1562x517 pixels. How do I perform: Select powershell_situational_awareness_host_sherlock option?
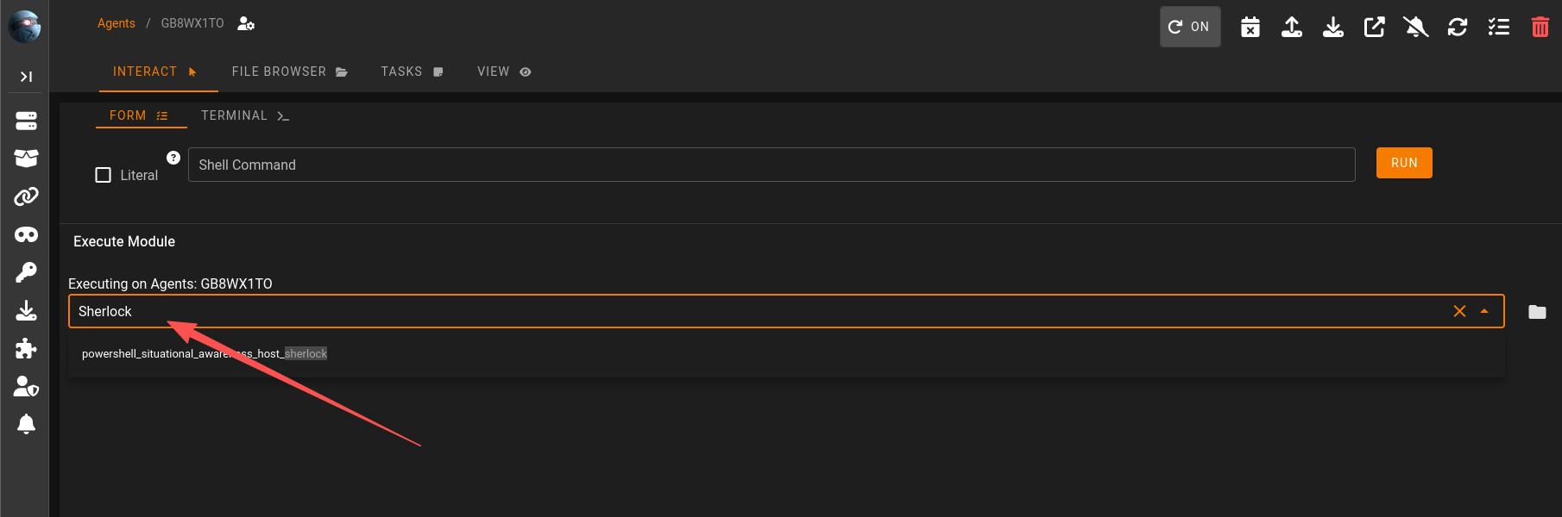(205, 354)
